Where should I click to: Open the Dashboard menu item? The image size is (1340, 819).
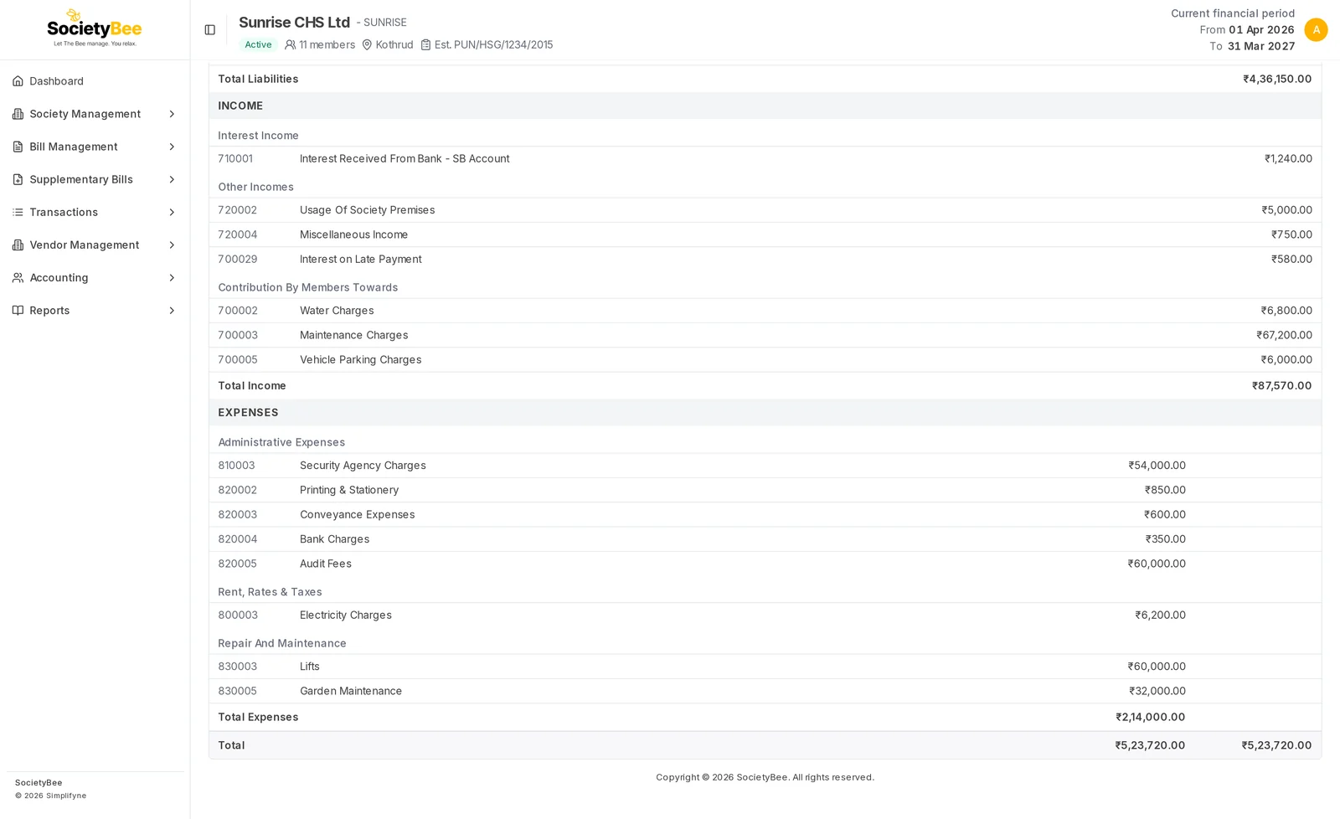click(95, 81)
